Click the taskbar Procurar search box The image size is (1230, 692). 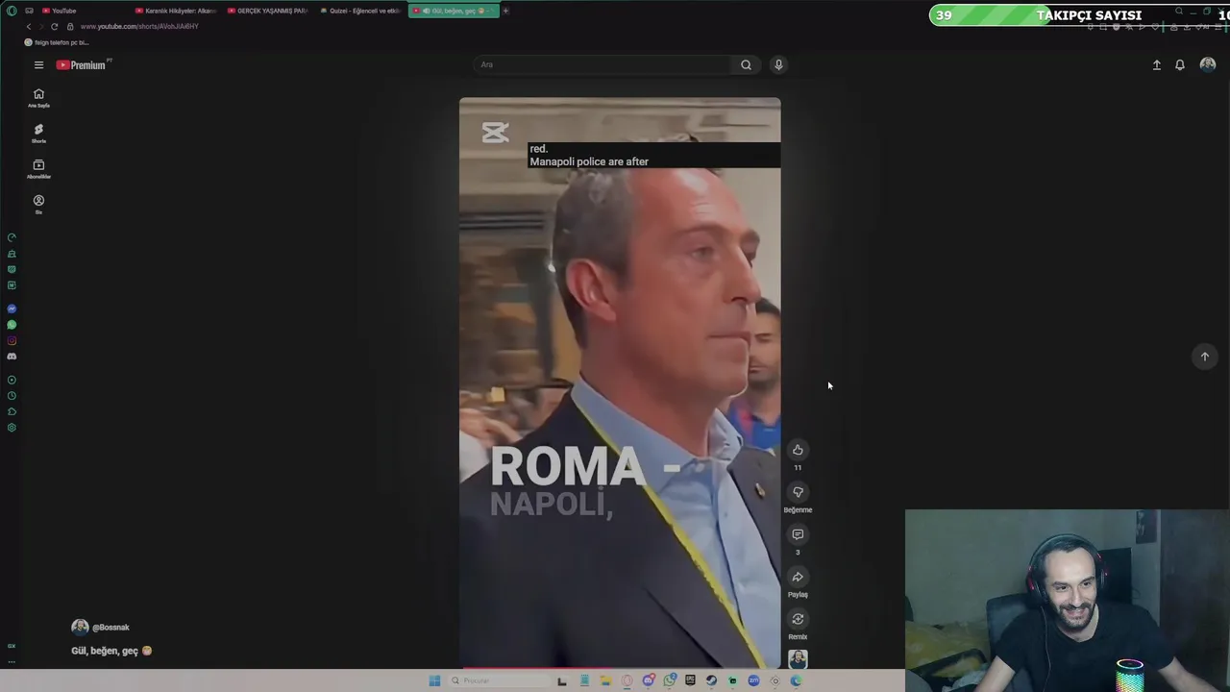point(499,680)
